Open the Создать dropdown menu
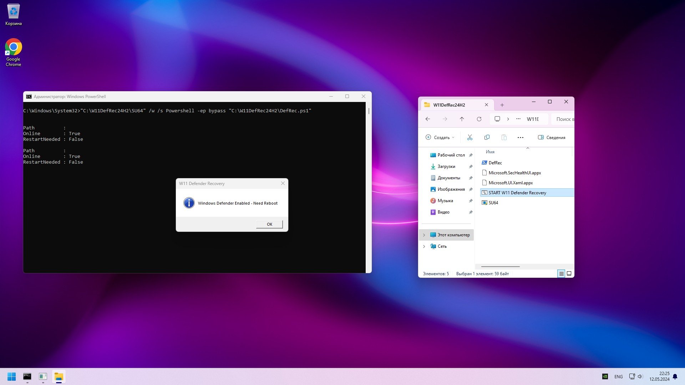685x385 pixels. [440, 138]
